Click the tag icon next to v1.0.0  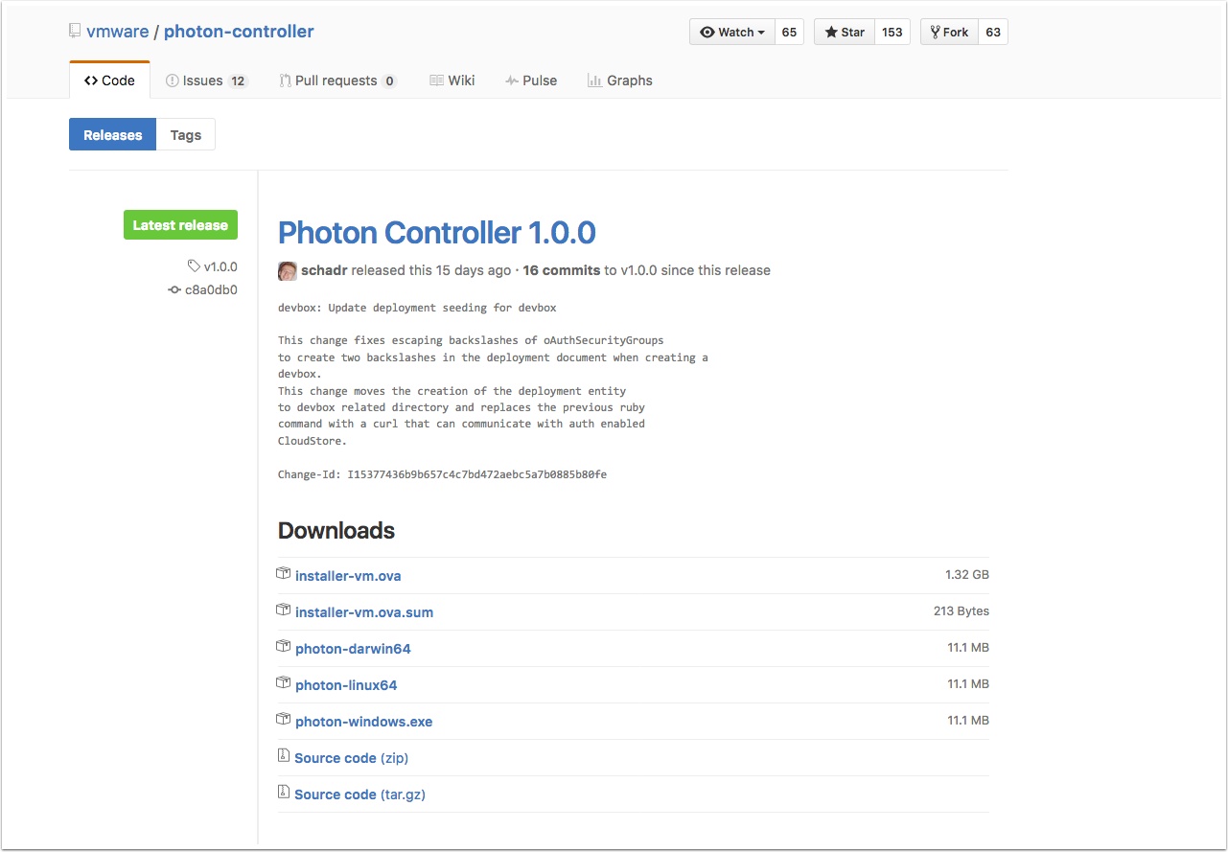(194, 266)
